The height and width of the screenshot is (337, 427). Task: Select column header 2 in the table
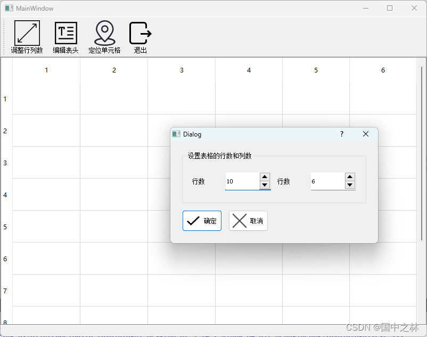point(114,70)
